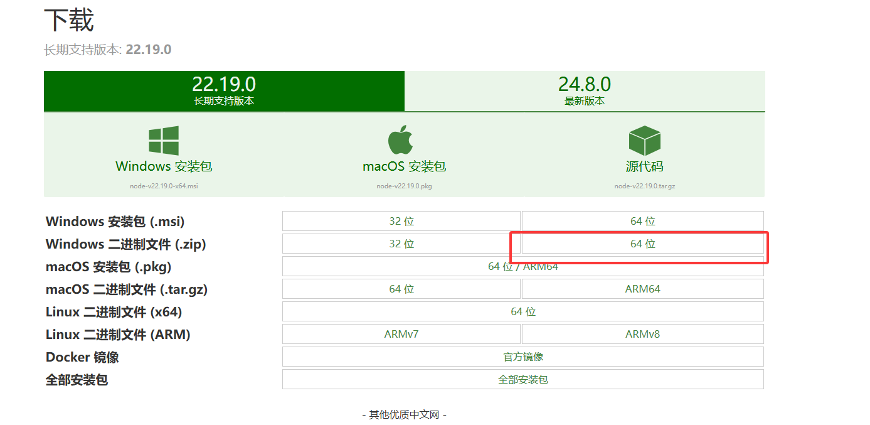
Task: Open the Docker 官方镜像 link
Action: click(523, 357)
